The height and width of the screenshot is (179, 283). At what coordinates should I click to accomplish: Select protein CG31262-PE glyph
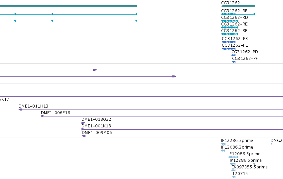click(229, 49)
